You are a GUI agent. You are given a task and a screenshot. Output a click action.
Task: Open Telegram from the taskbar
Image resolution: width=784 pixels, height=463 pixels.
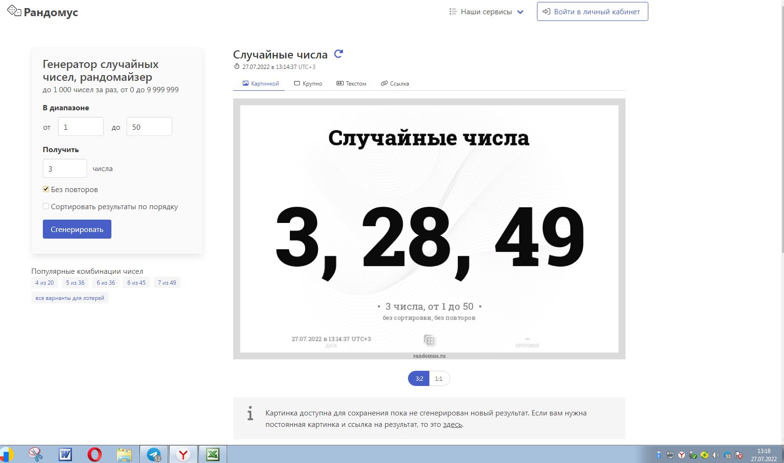pyautogui.click(x=154, y=455)
